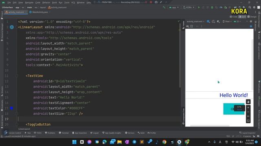Open the Component Tree side panel tab
This screenshot has height=146, width=261.
(184, 116)
